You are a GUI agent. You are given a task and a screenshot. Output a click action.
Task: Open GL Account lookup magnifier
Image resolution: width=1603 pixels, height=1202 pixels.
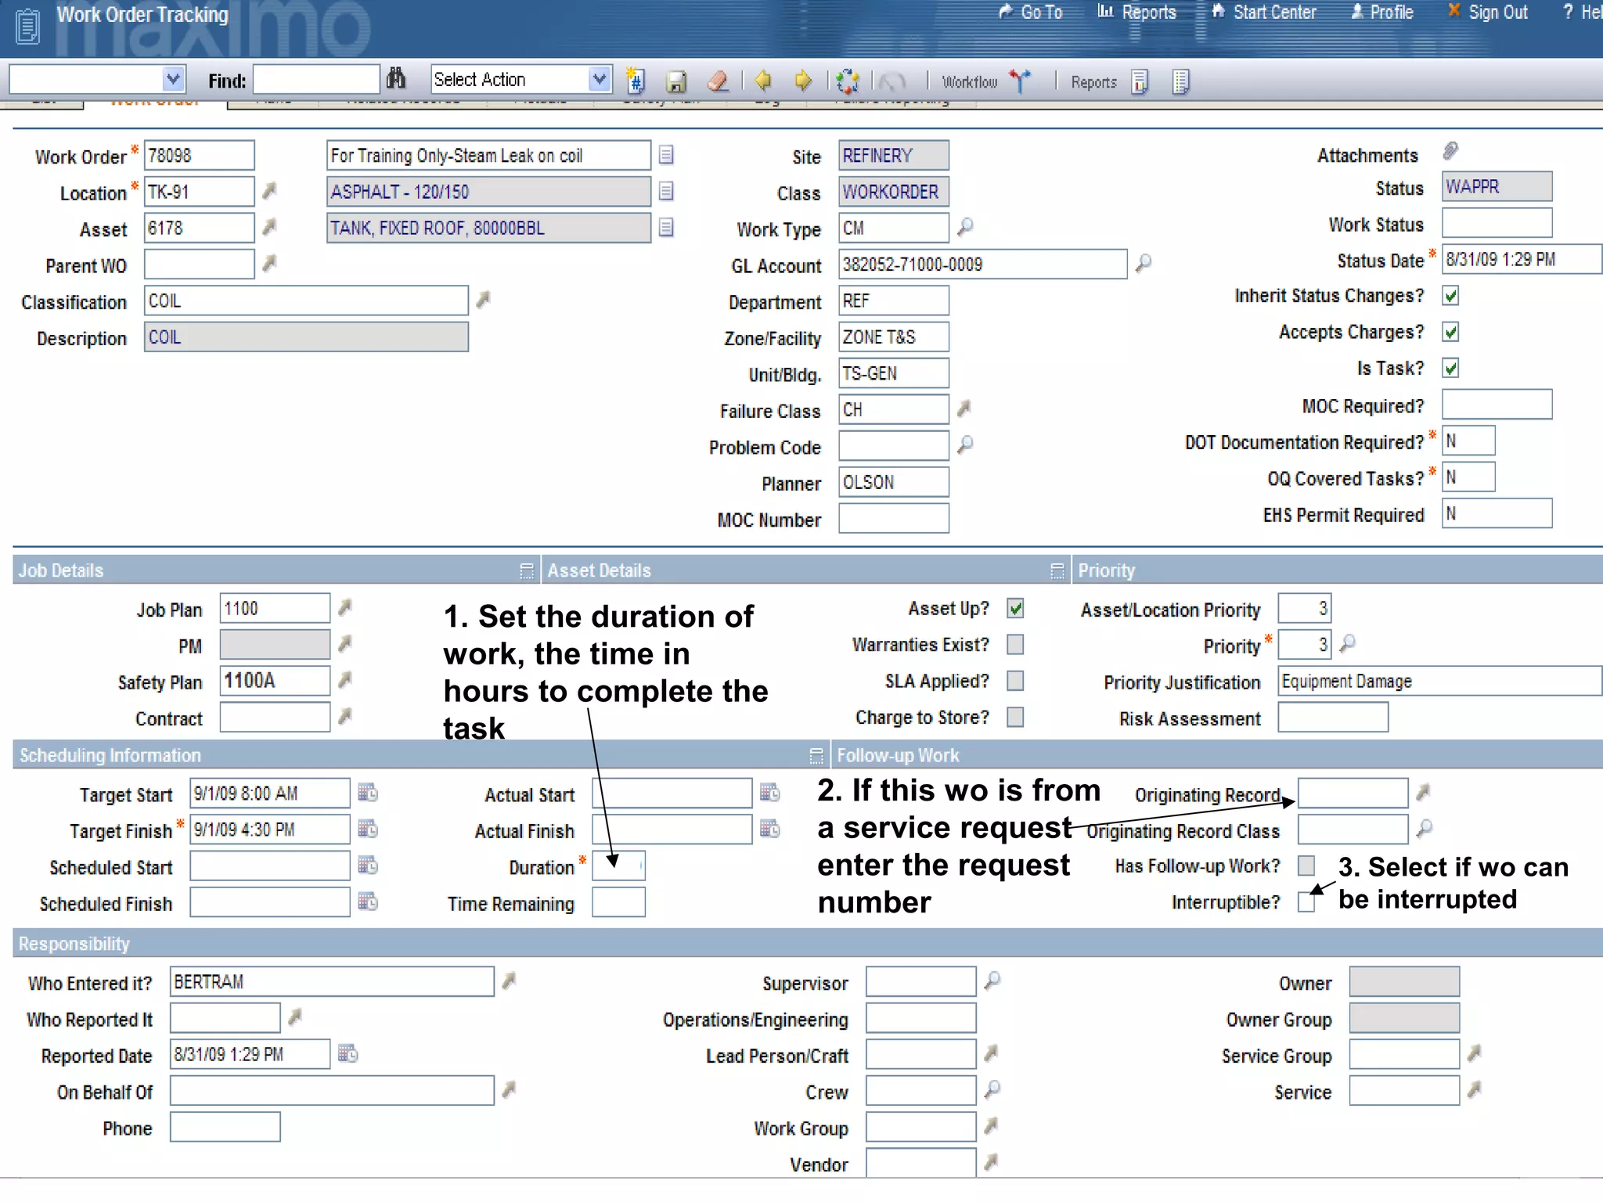pos(1144,263)
